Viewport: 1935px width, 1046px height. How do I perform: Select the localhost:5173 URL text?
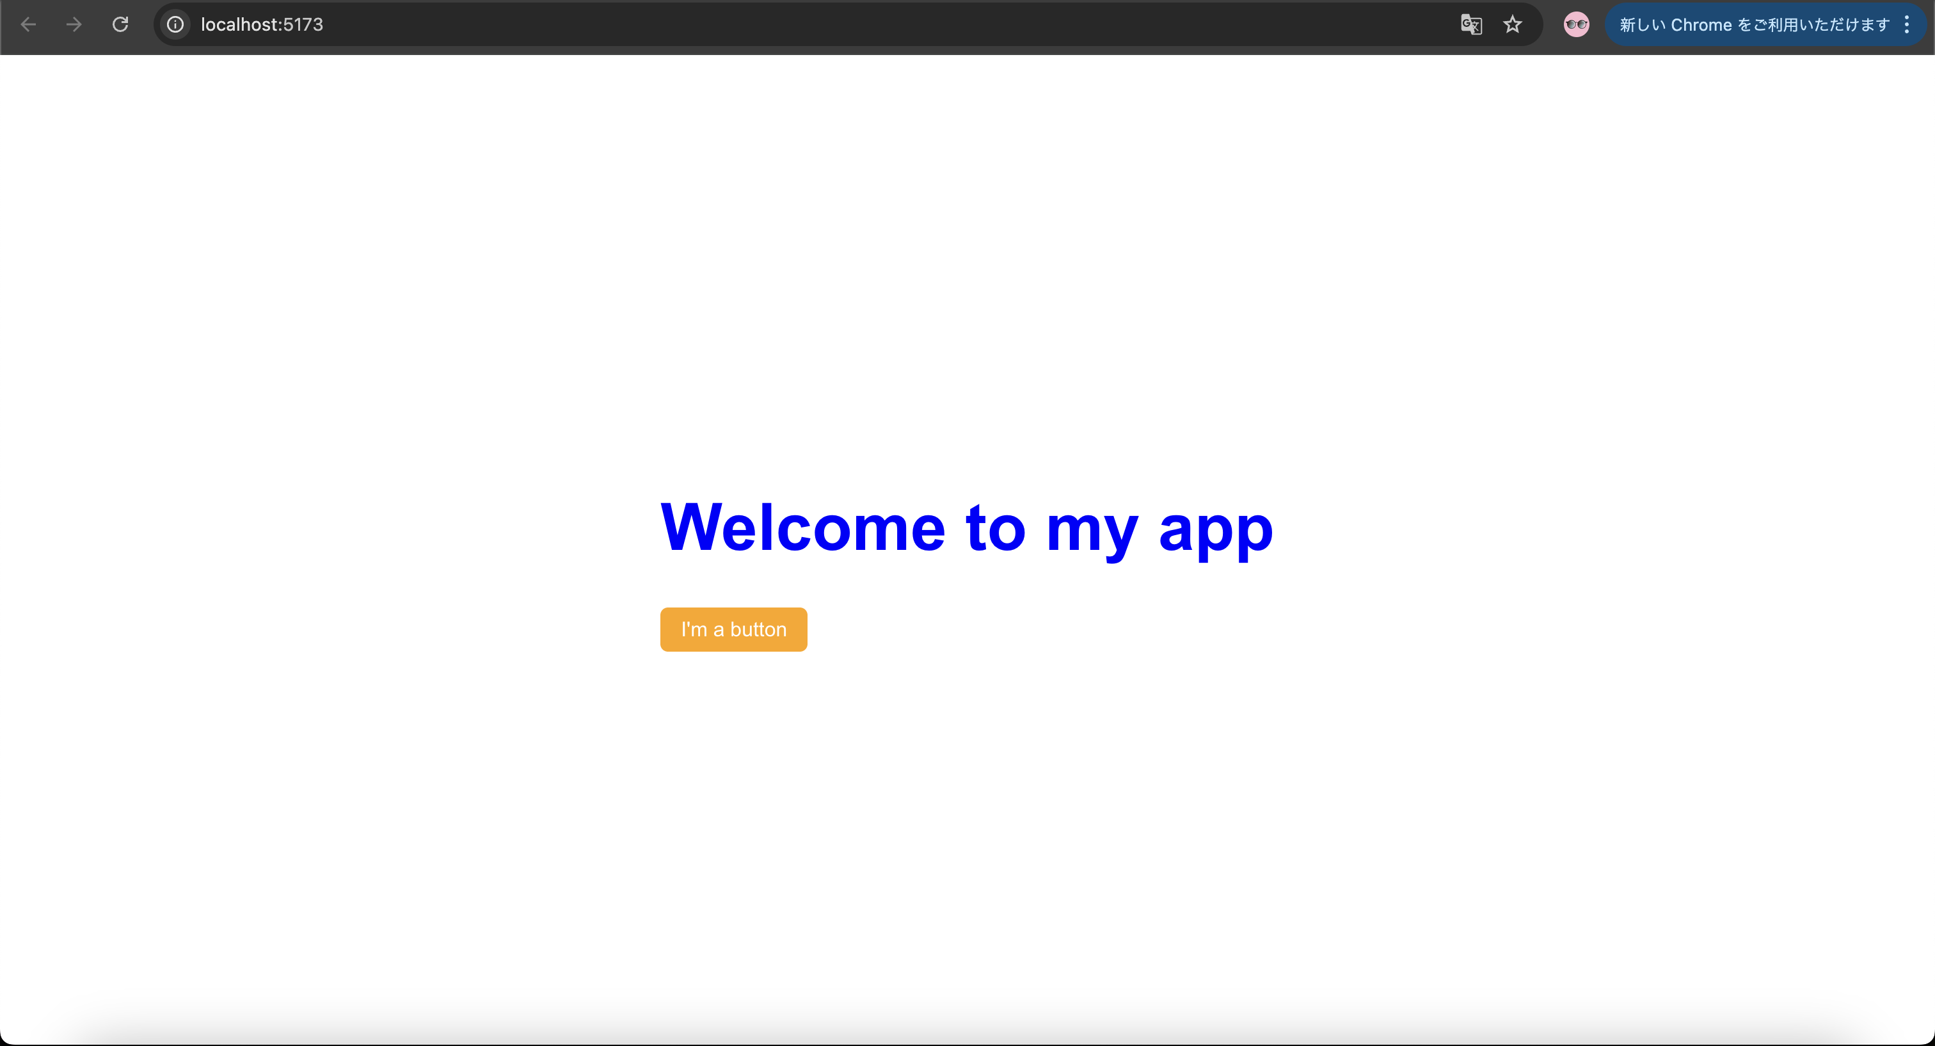click(x=262, y=25)
